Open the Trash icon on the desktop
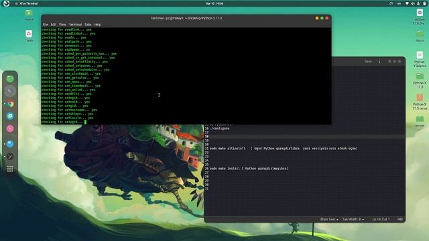 [29, 36]
